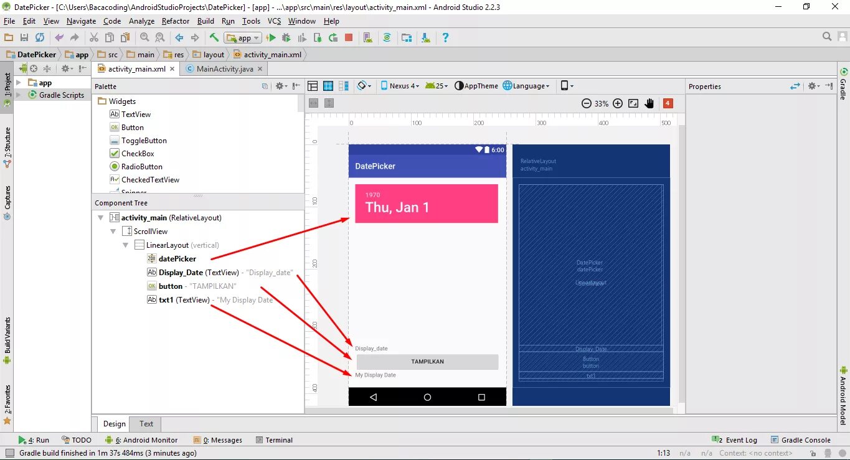
Task: Click the TAMPILKAN button in design preview
Action: (x=427, y=362)
